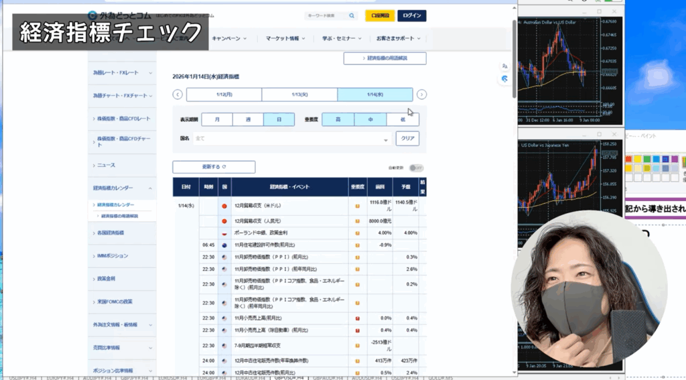Viewport: 686px width, 380px height.
Task: Expand 為替レート・FXレート sidebar section
Action: coord(123,72)
